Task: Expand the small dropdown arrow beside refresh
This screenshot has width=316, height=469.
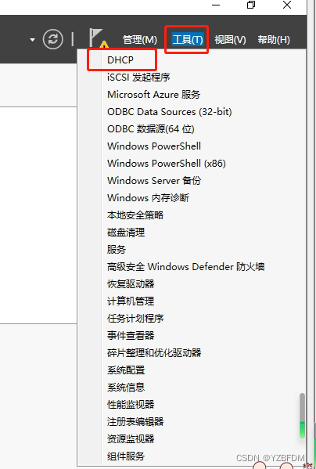Action: 32,40
